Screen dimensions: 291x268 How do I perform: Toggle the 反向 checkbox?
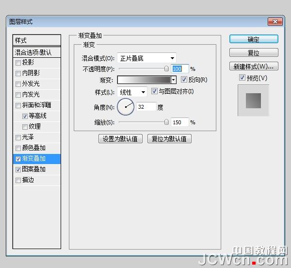pos(184,80)
